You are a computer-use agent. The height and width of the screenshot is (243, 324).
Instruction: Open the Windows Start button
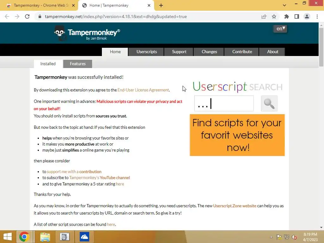(8, 237)
